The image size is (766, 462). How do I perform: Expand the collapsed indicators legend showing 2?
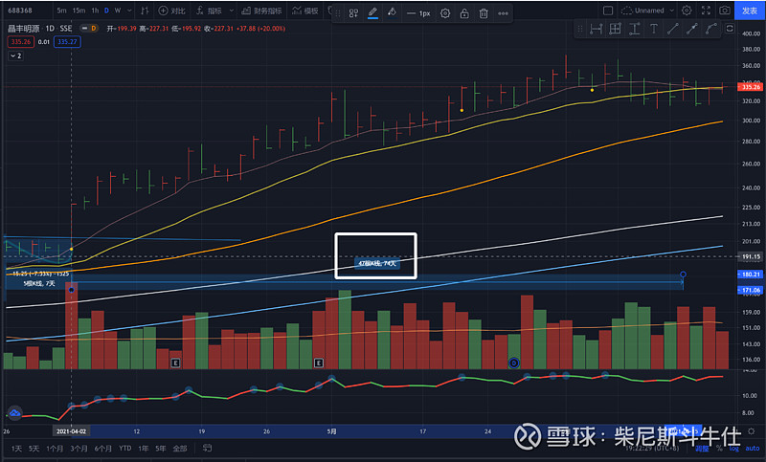click(15, 55)
